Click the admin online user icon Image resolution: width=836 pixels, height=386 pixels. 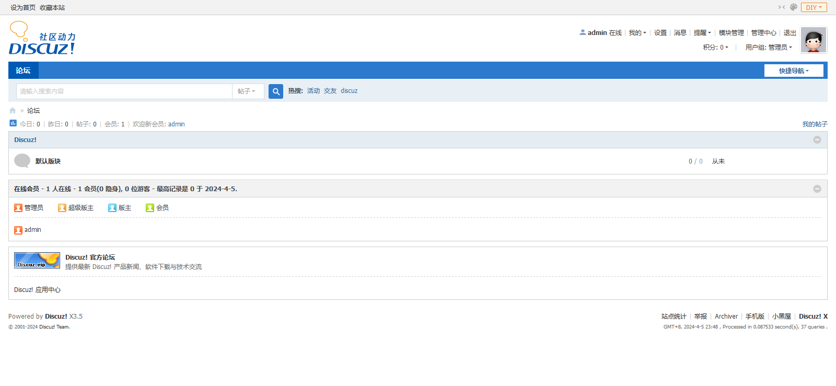point(18,230)
